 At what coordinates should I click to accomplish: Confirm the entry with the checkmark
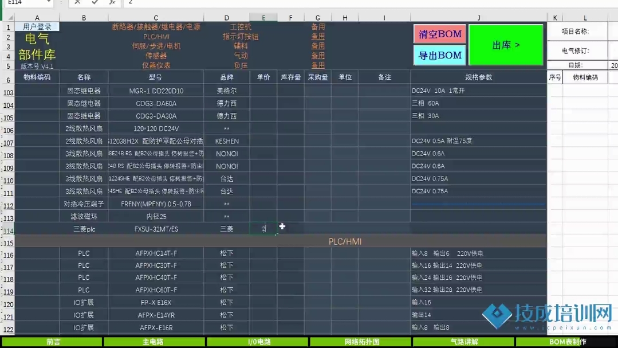point(95,2)
